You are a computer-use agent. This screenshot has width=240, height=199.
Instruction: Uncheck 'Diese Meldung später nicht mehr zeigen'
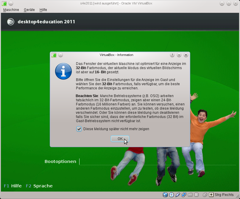[x=79, y=129]
